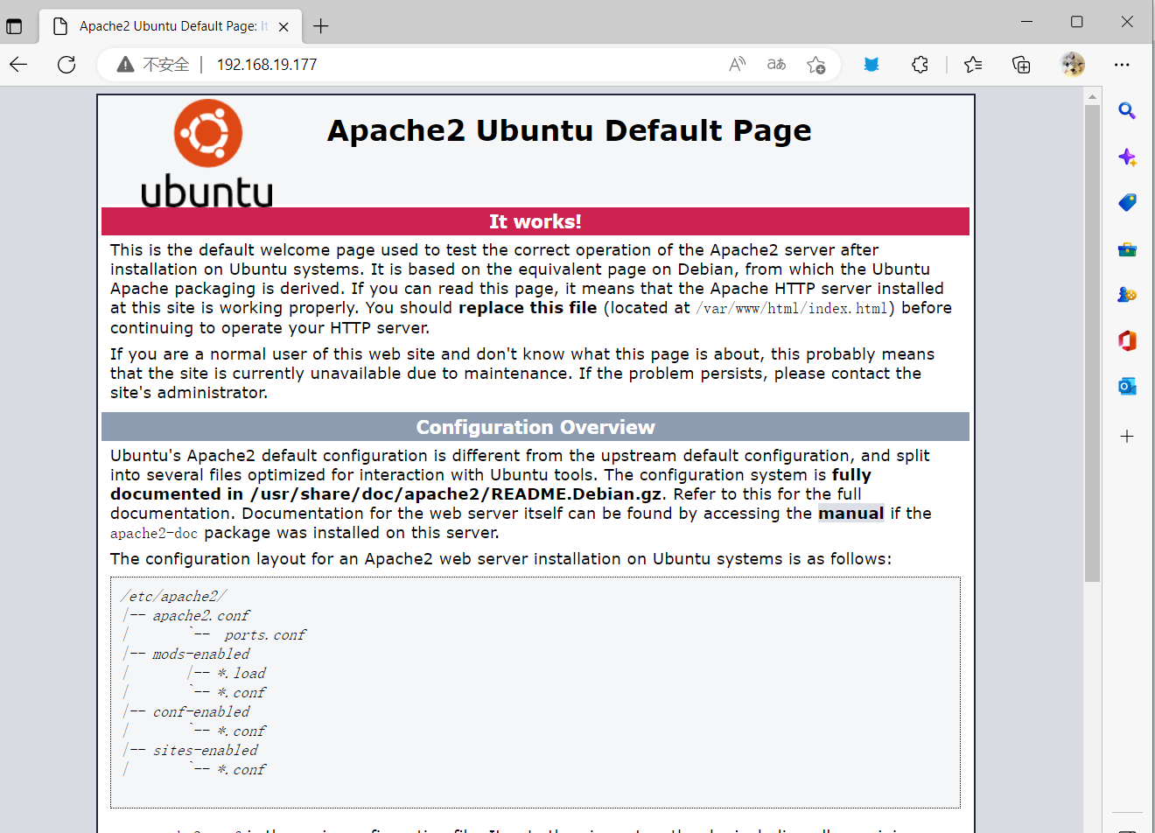This screenshot has height=833, width=1155.
Task: Click the 'It works!' heading
Action: click(535, 221)
